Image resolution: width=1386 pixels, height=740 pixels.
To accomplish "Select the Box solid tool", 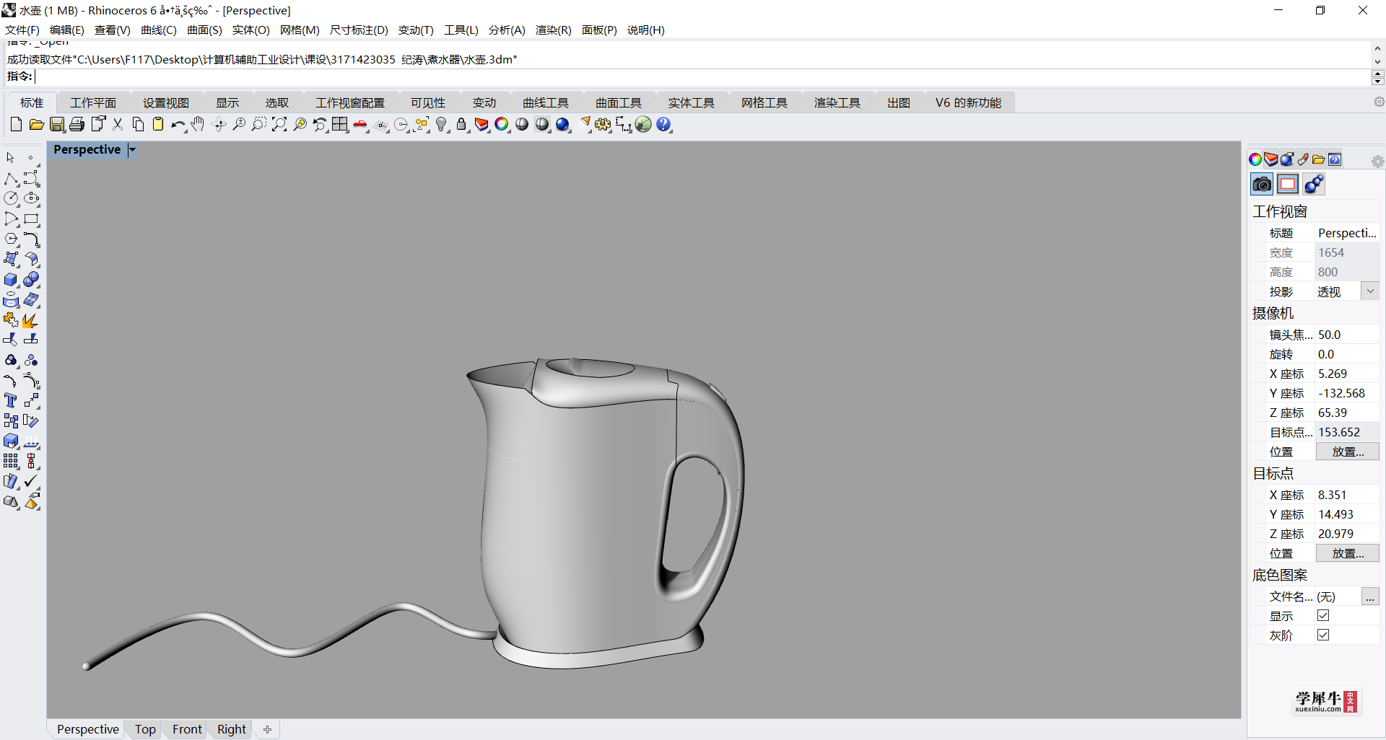I will click(11, 279).
